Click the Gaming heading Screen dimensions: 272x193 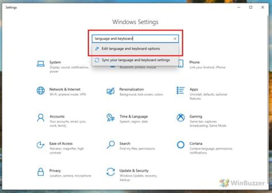[196, 116]
